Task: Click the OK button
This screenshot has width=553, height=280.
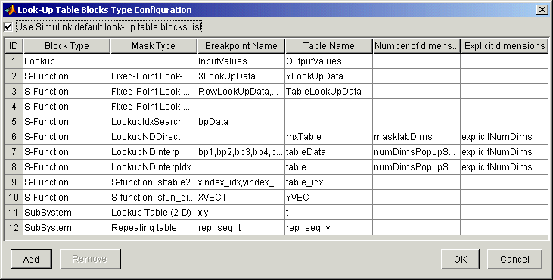Action: point(460,259)
